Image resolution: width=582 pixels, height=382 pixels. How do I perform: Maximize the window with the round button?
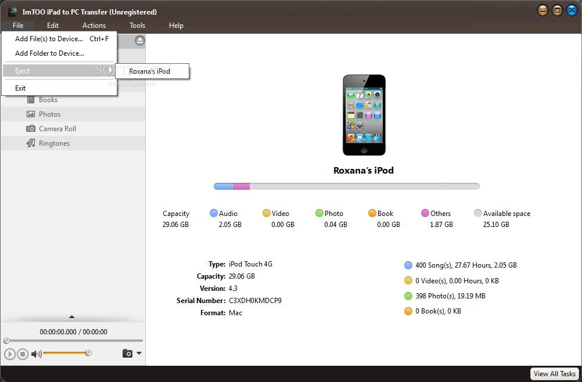tap(557, 10)
